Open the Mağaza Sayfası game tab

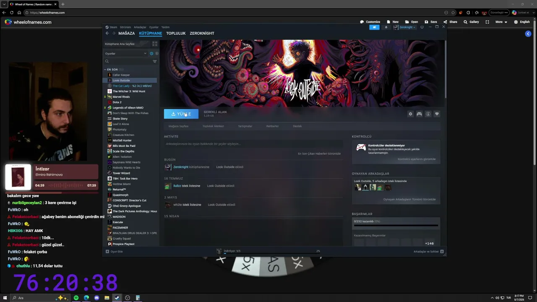click(178, 126)
